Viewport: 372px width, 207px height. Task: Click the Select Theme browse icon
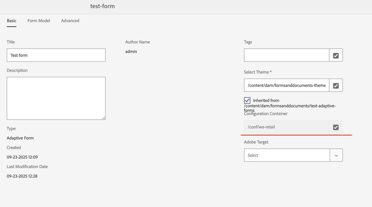coord(336,86)
